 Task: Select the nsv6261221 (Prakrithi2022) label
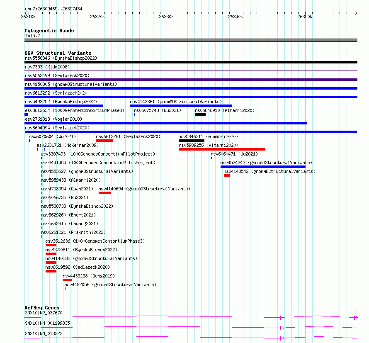pos(73,232)
